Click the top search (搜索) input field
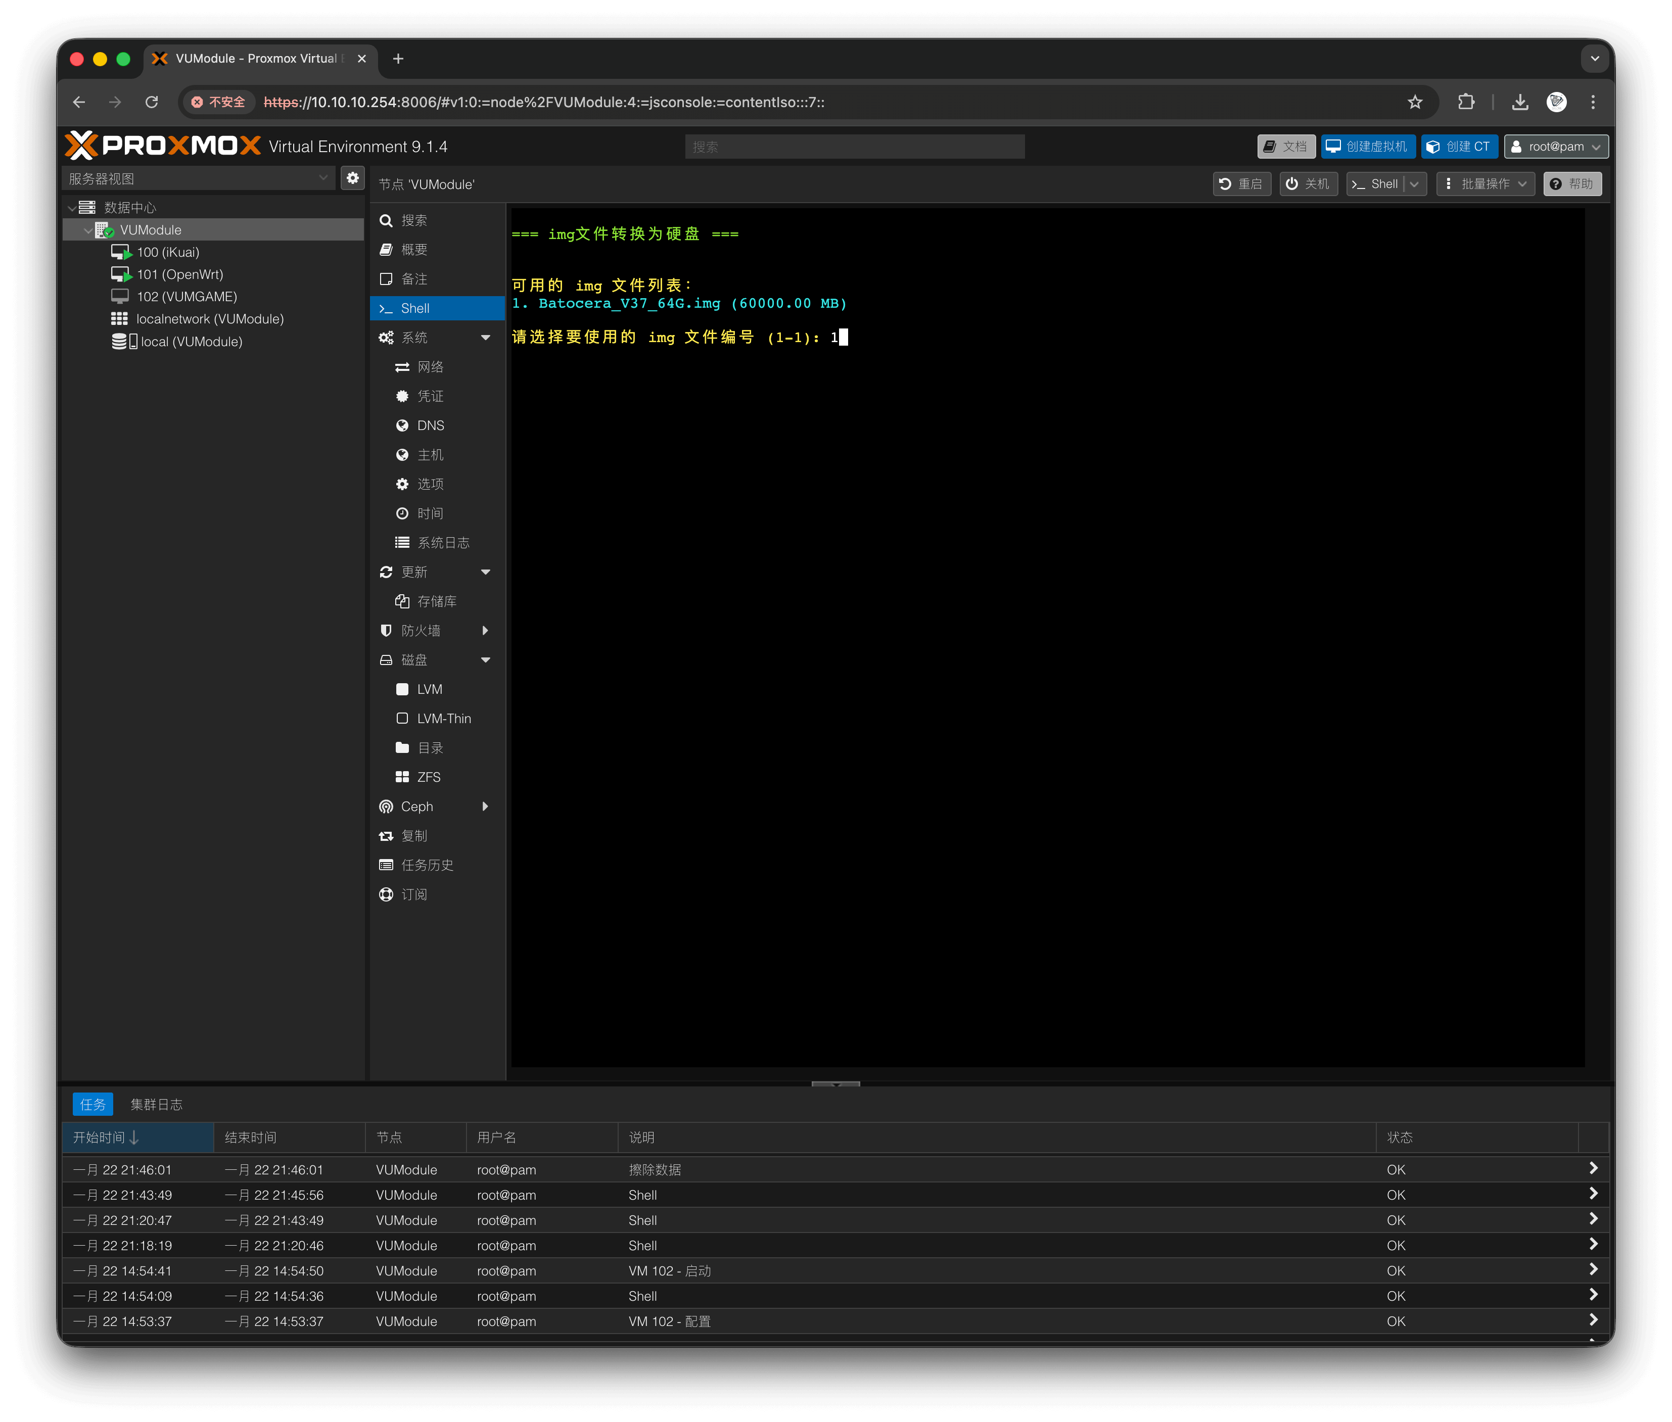 click(x=855, y=147)
